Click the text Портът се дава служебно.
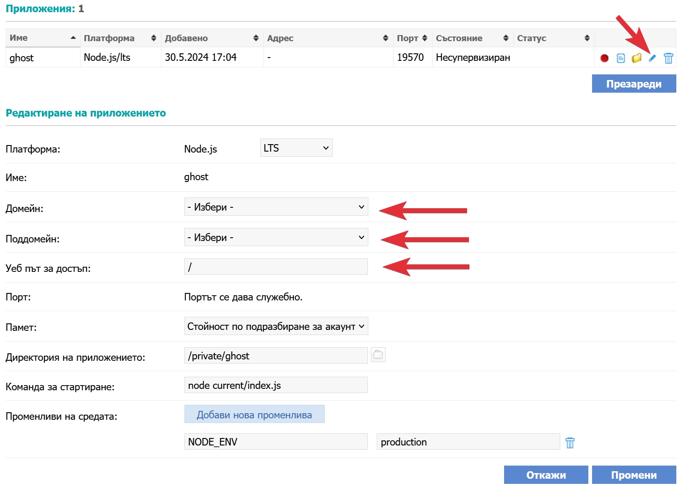The height and width of the screenshot is (489, 681). (243, 297)
